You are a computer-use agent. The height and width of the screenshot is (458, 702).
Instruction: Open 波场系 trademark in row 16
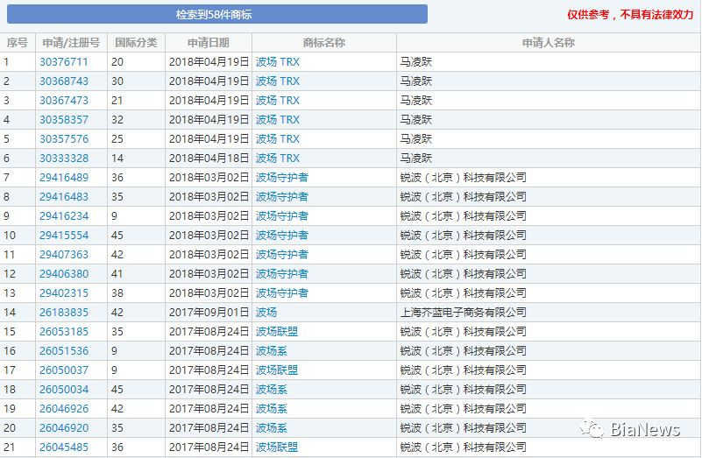pos(272,350)
